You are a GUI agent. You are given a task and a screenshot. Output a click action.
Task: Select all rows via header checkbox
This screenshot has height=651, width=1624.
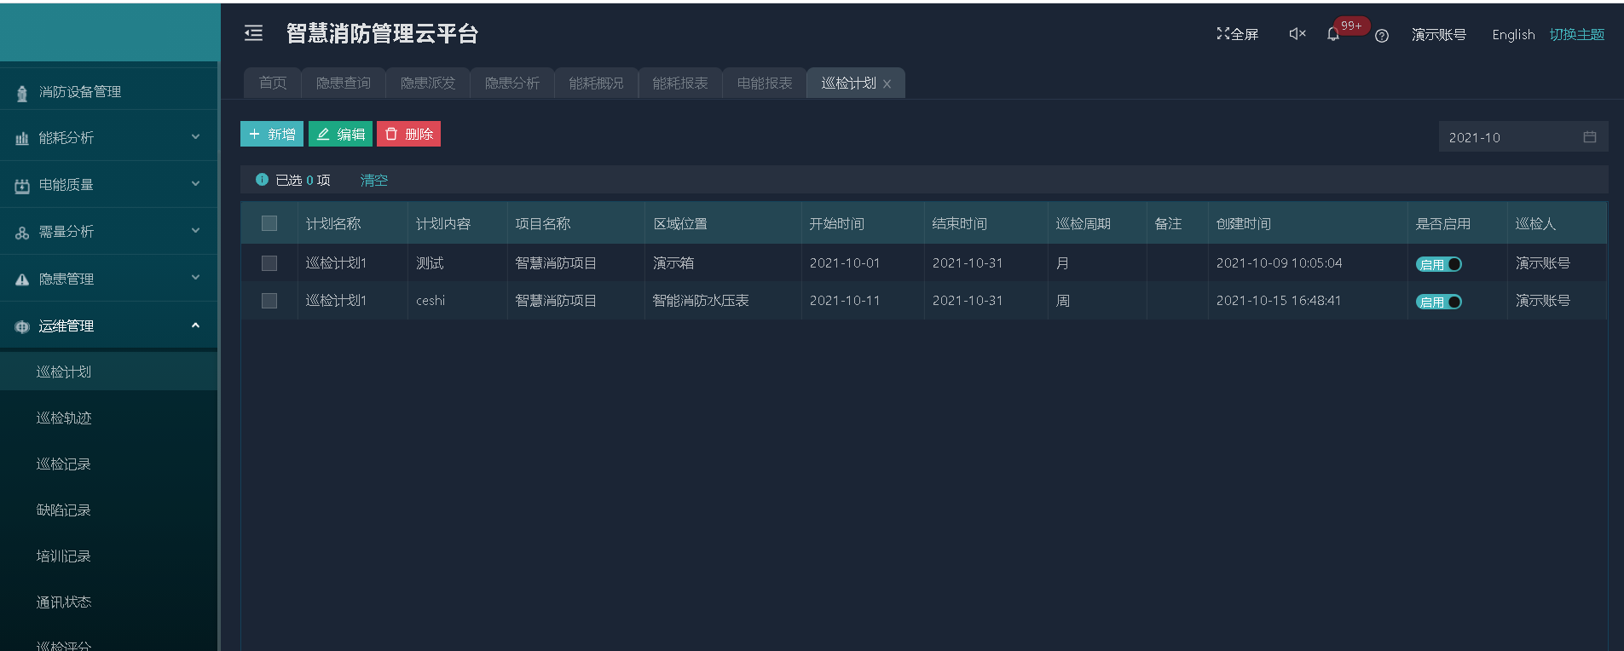pos(269,223)
